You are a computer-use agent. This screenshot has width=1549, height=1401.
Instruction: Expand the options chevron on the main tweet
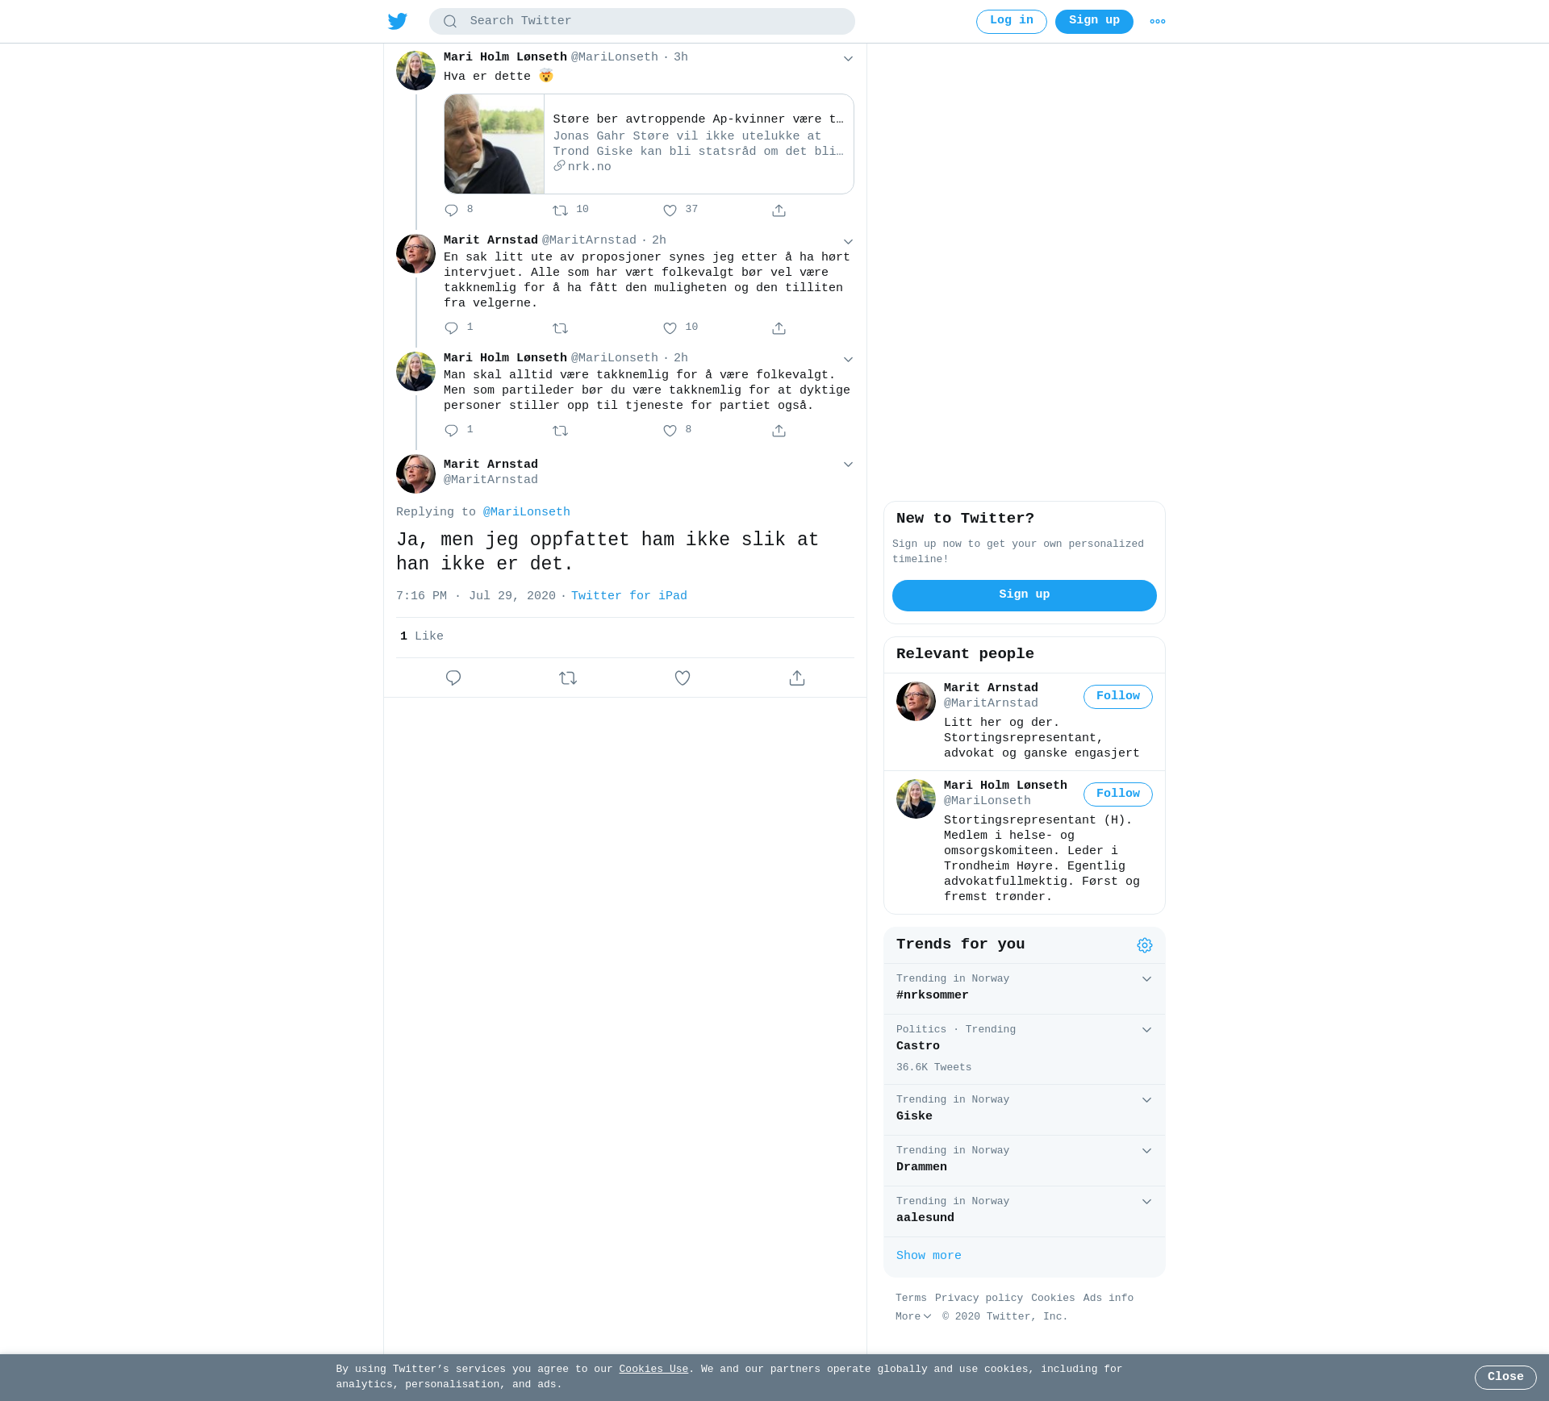pos(848,465)
